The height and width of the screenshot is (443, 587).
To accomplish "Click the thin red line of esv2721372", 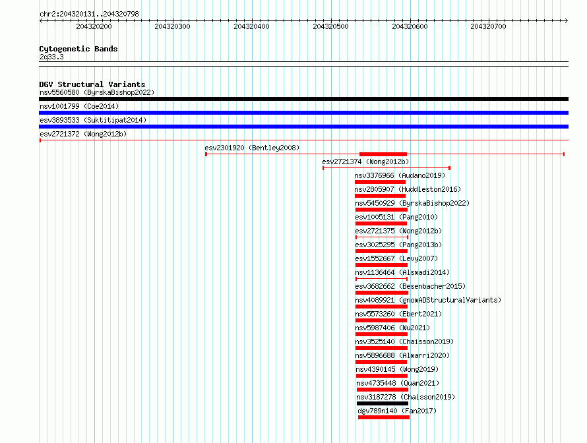I will click(x=303, y=140).
